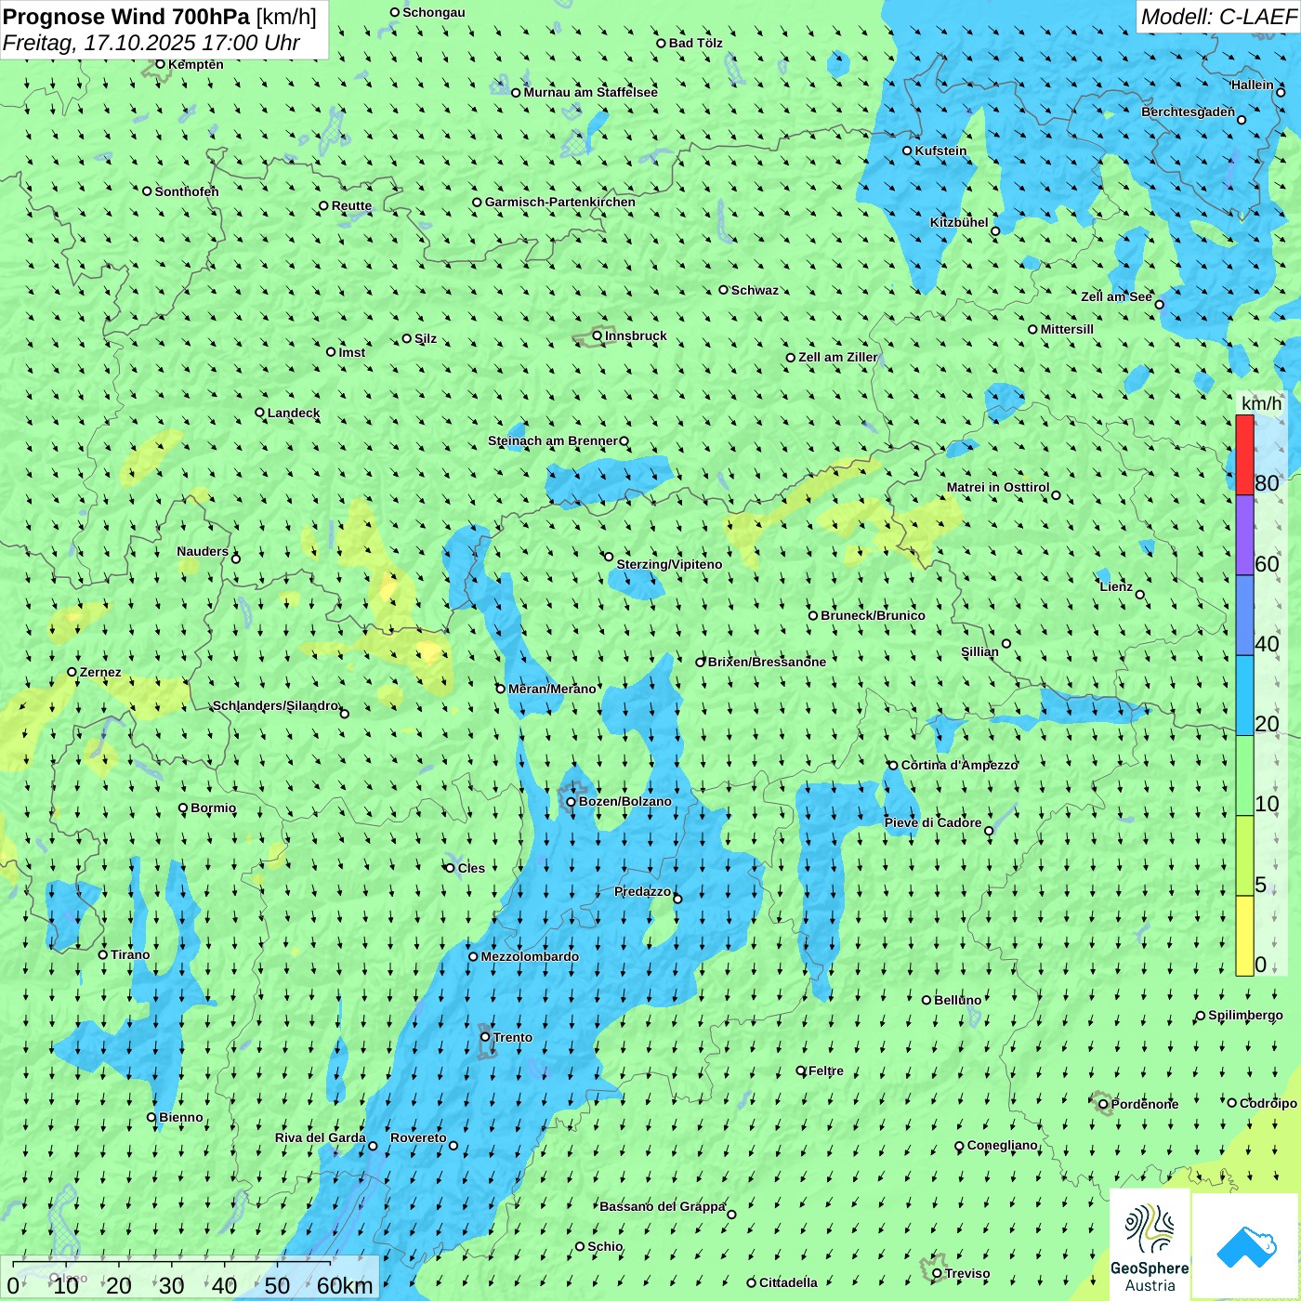
Task: Click the Innsbruck city label
Action: [636, 335]
